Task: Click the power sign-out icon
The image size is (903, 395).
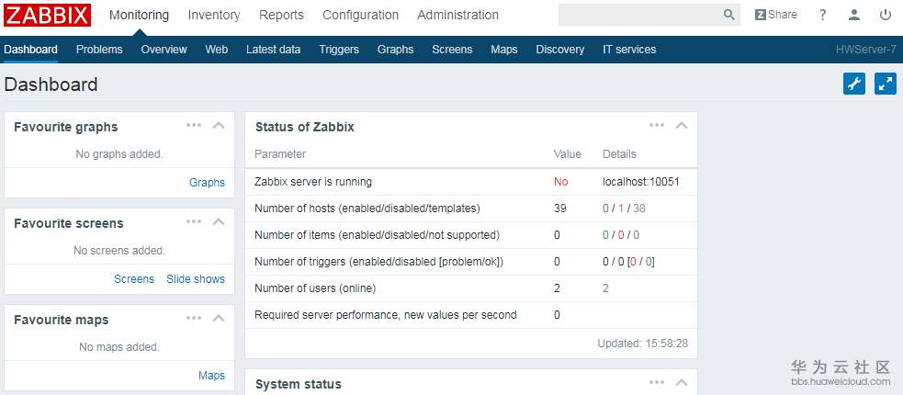Action: 886,15
